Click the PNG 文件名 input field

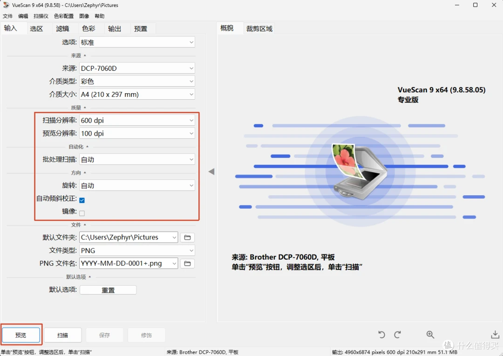129,264
